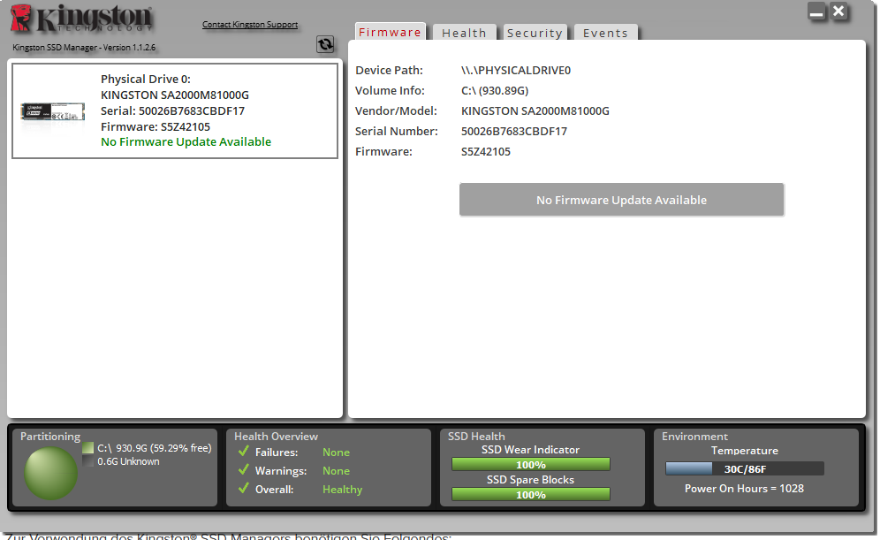Open the Security tab
This screenshot has width=880, height=540.
(535, 32)
